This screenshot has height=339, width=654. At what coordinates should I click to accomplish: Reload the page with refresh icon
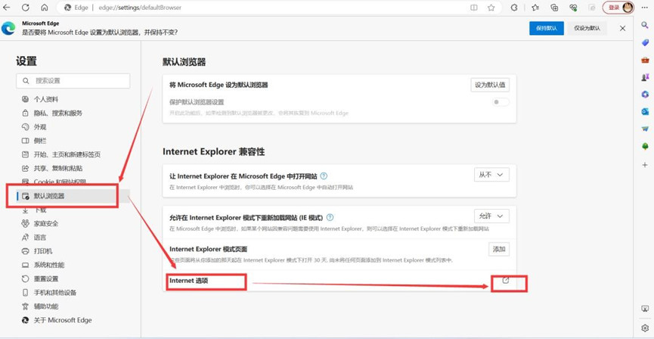tap(26, 8)
